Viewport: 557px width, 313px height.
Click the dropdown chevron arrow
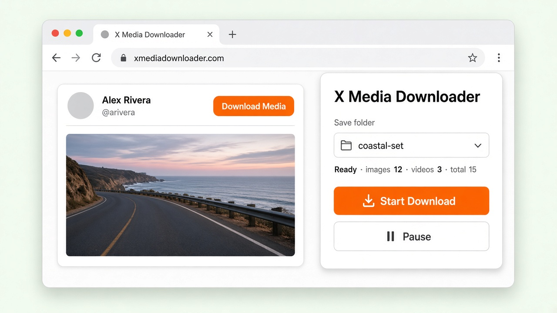(478, 146)
